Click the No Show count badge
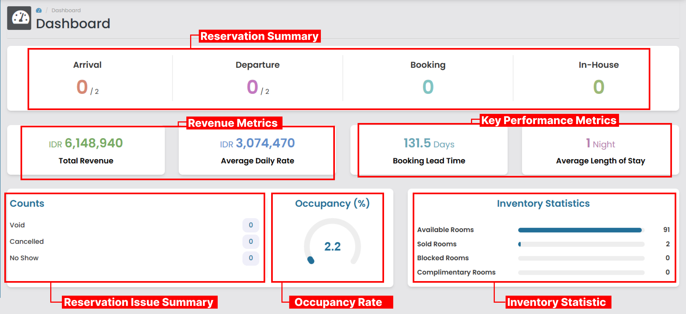Image resolution: width=686 pixels, height=314 pixels. 251,258
